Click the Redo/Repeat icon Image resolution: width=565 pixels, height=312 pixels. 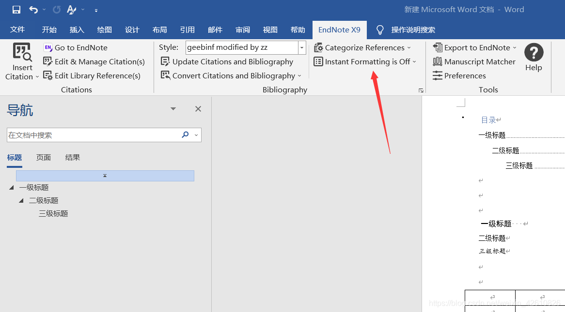pyautogui.click(x=57, y=10)
